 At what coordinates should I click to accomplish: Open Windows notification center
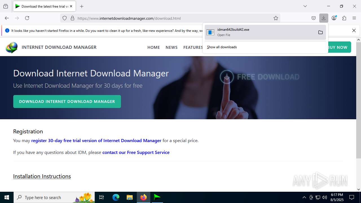tap(352, 197)
